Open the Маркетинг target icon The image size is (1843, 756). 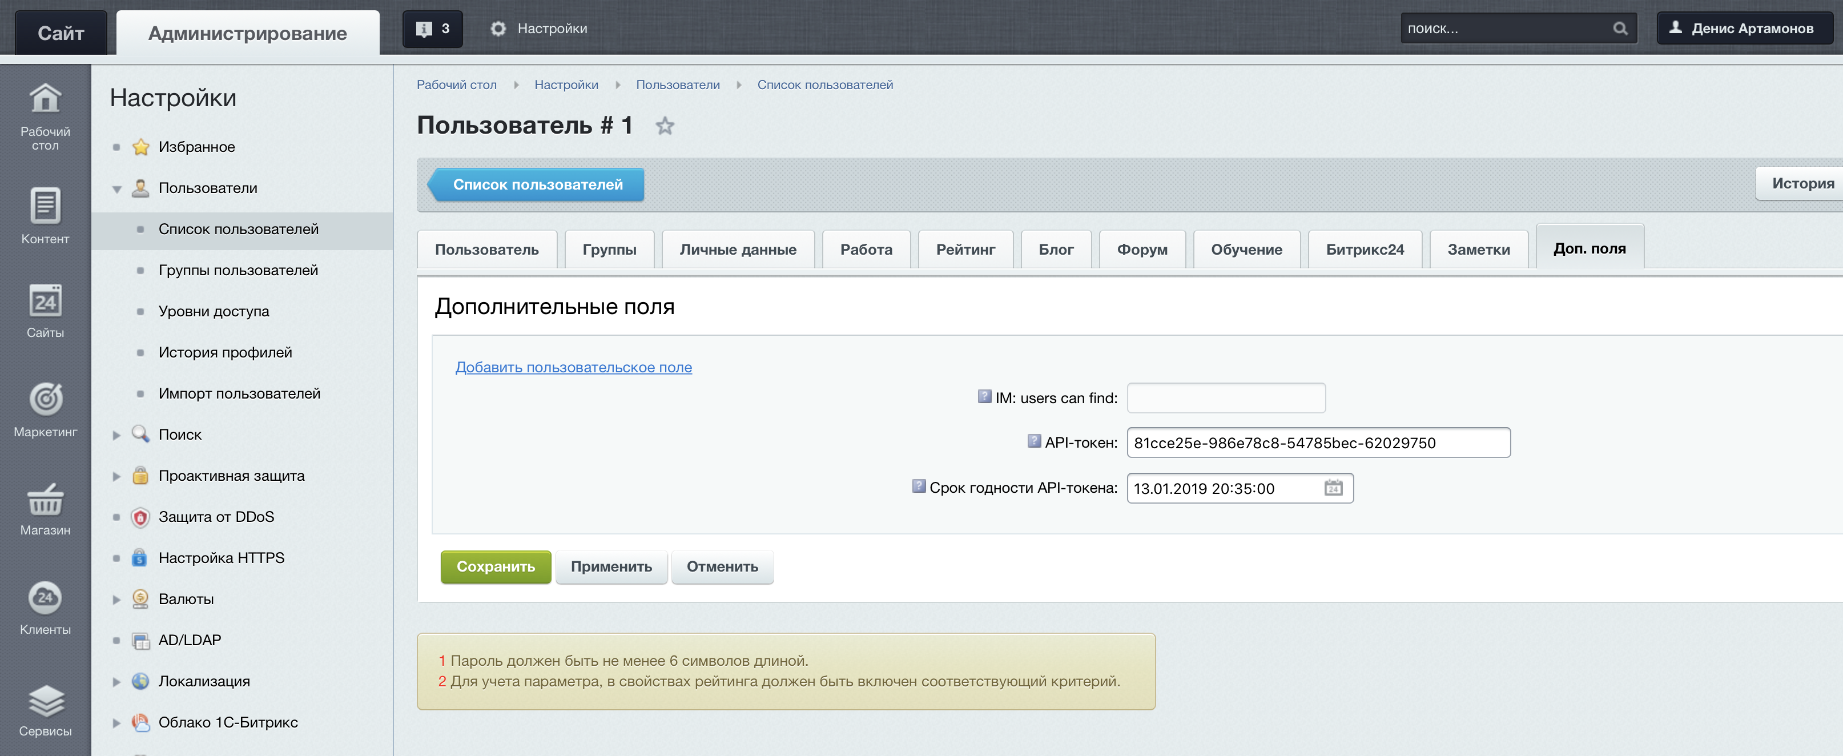(45, 399)
